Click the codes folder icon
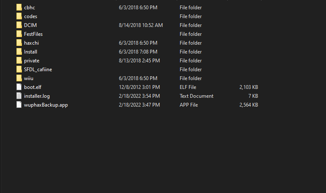326x193 pixels. (x=19, y=16)
